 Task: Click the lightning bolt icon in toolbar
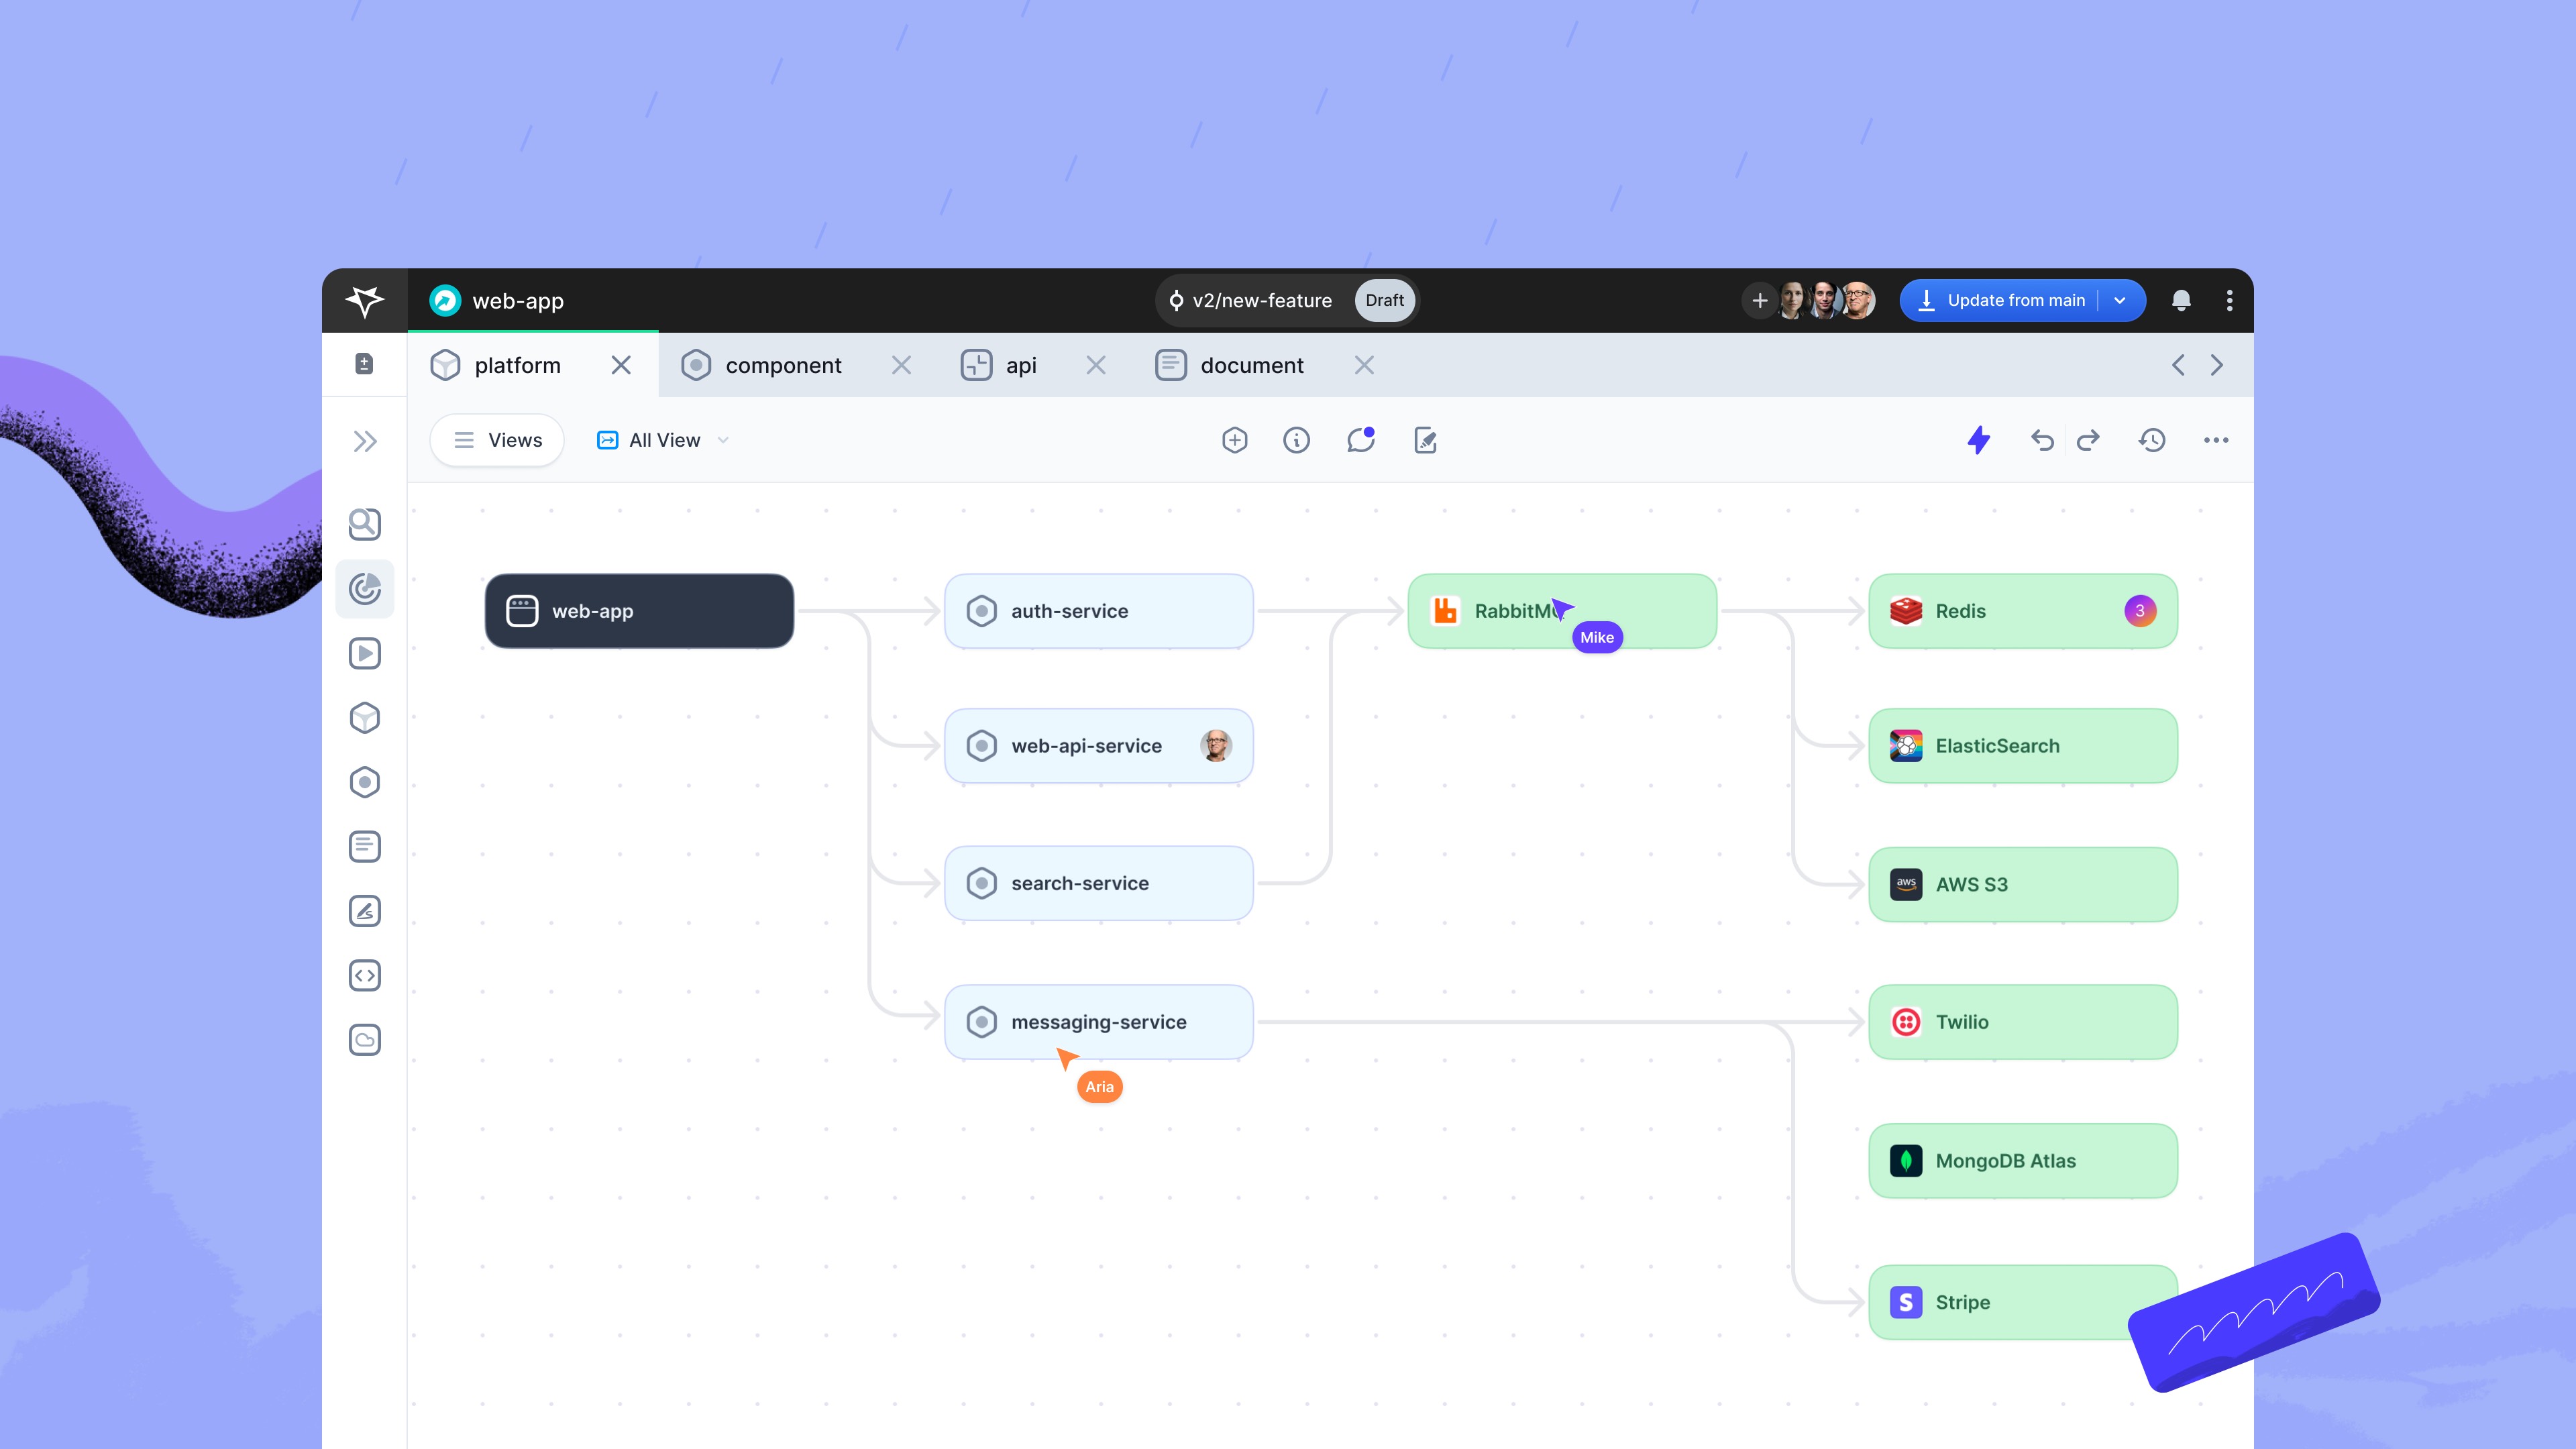1978,440
